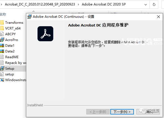Click the 上一步(B) back button

(x=98, y=112)
